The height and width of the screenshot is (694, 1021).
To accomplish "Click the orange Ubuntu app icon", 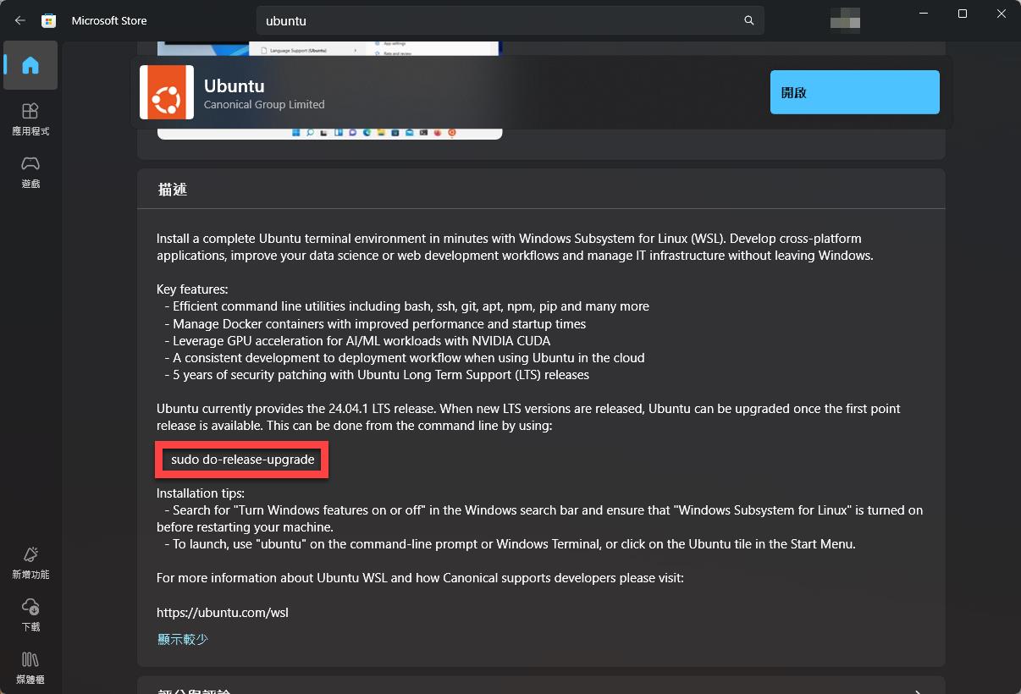I will 167,92.
